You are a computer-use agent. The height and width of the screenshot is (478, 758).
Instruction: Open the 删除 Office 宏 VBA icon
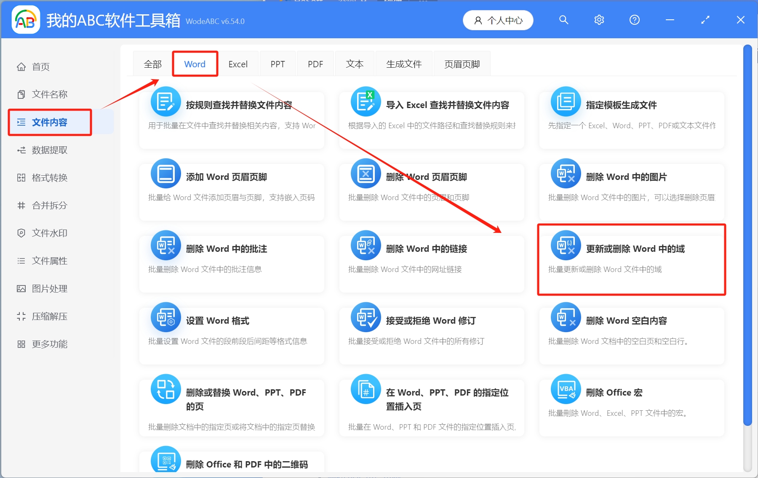coord(566,389)
